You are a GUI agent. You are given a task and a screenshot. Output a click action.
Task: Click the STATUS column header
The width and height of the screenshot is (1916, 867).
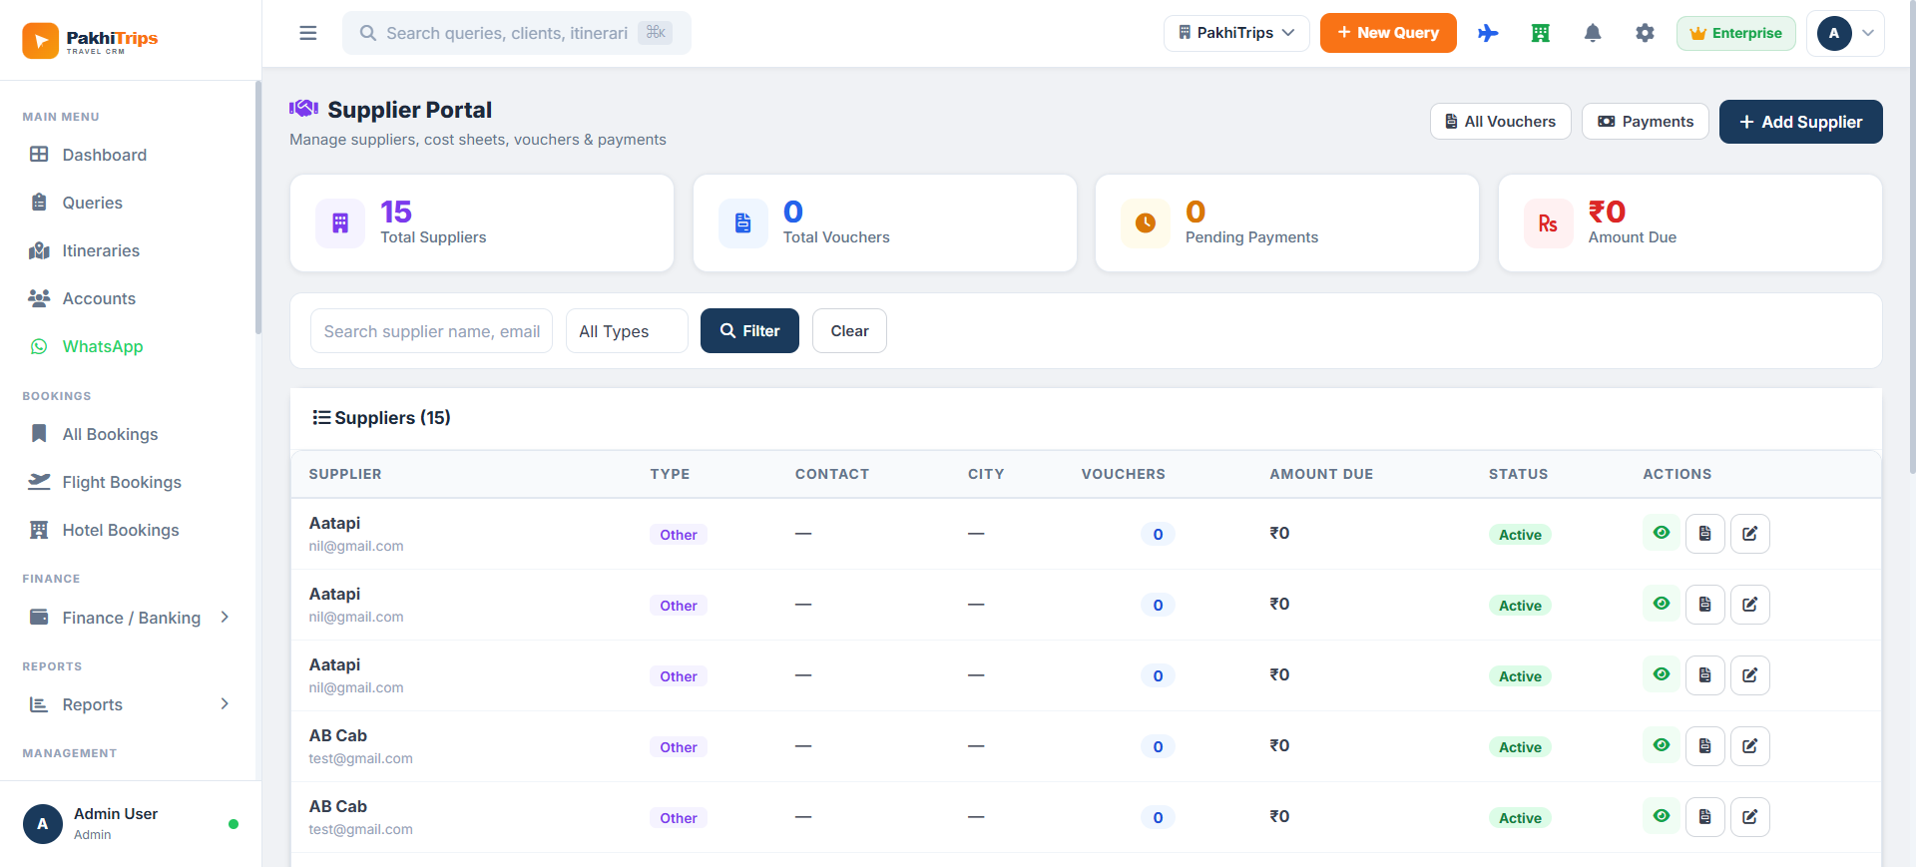pyautogui.click(x=1518, y=474)
